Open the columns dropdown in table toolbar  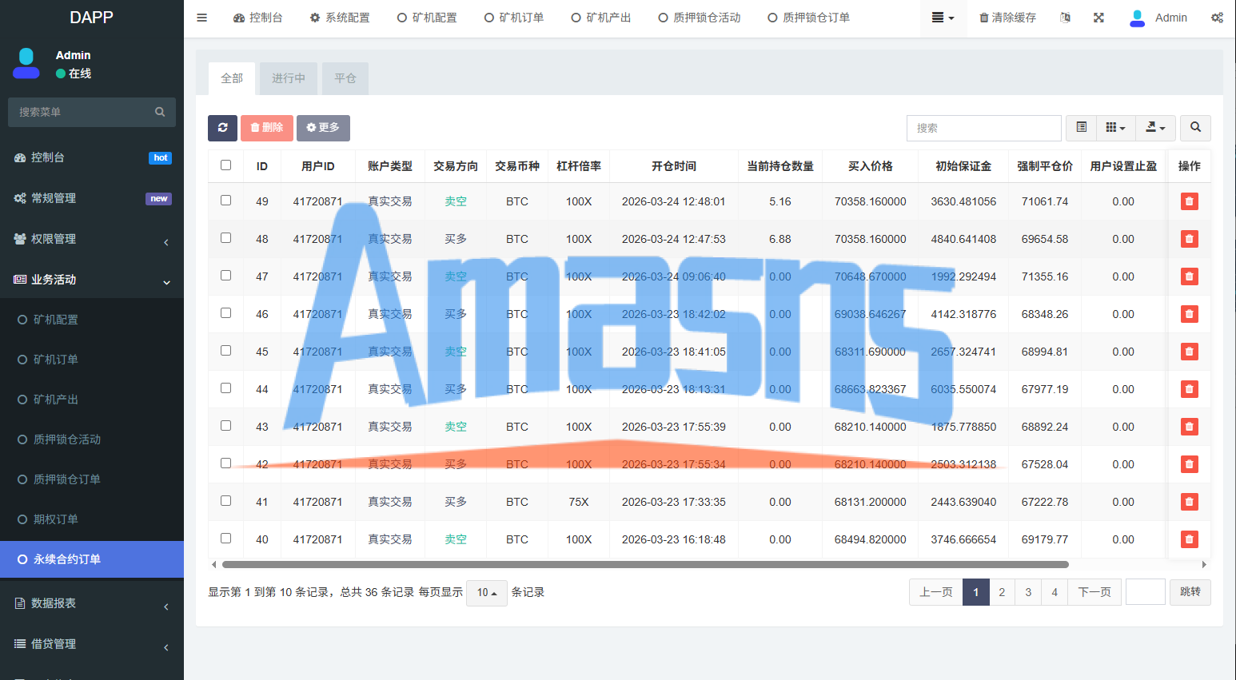[1115, 128]
